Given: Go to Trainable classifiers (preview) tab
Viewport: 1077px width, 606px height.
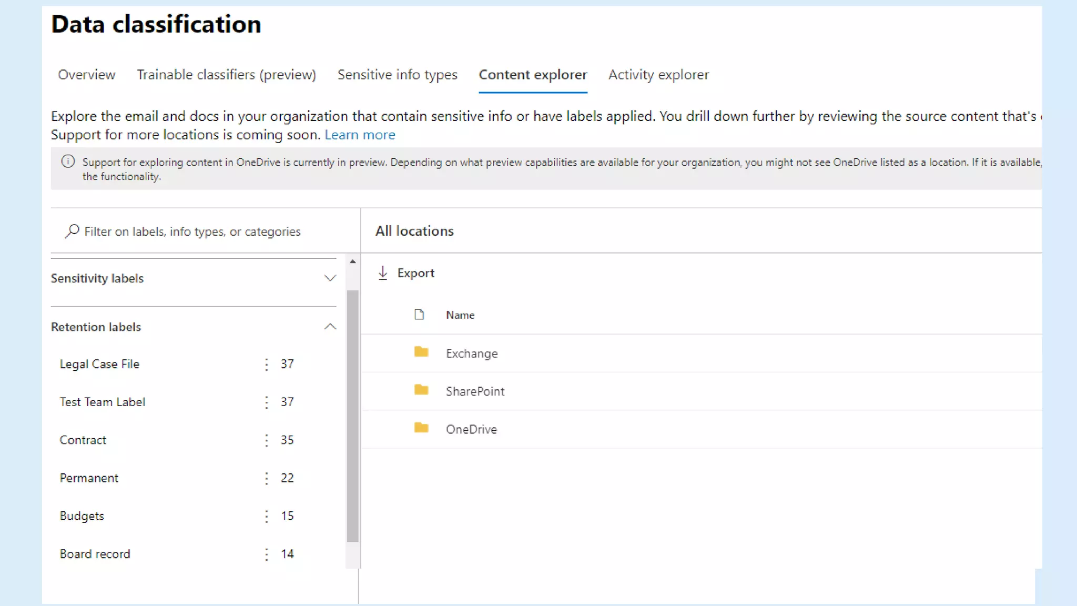Looking at the screenshot, I should 226,75.
